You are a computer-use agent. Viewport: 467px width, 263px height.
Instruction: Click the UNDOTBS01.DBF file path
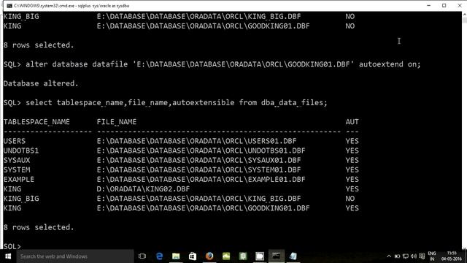[x=201, y=150]
